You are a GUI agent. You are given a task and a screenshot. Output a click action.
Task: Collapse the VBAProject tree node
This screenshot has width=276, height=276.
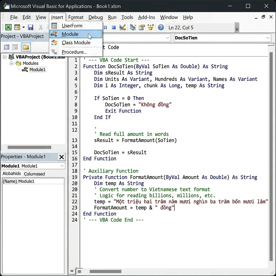5,57
